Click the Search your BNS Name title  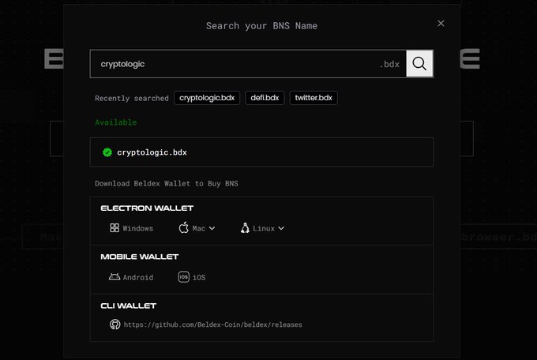(x=261, y=26)
